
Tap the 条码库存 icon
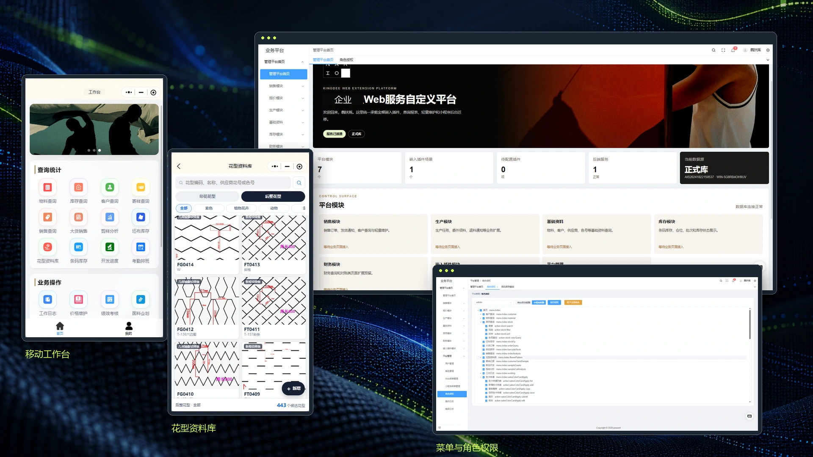[x=78, y=247]
